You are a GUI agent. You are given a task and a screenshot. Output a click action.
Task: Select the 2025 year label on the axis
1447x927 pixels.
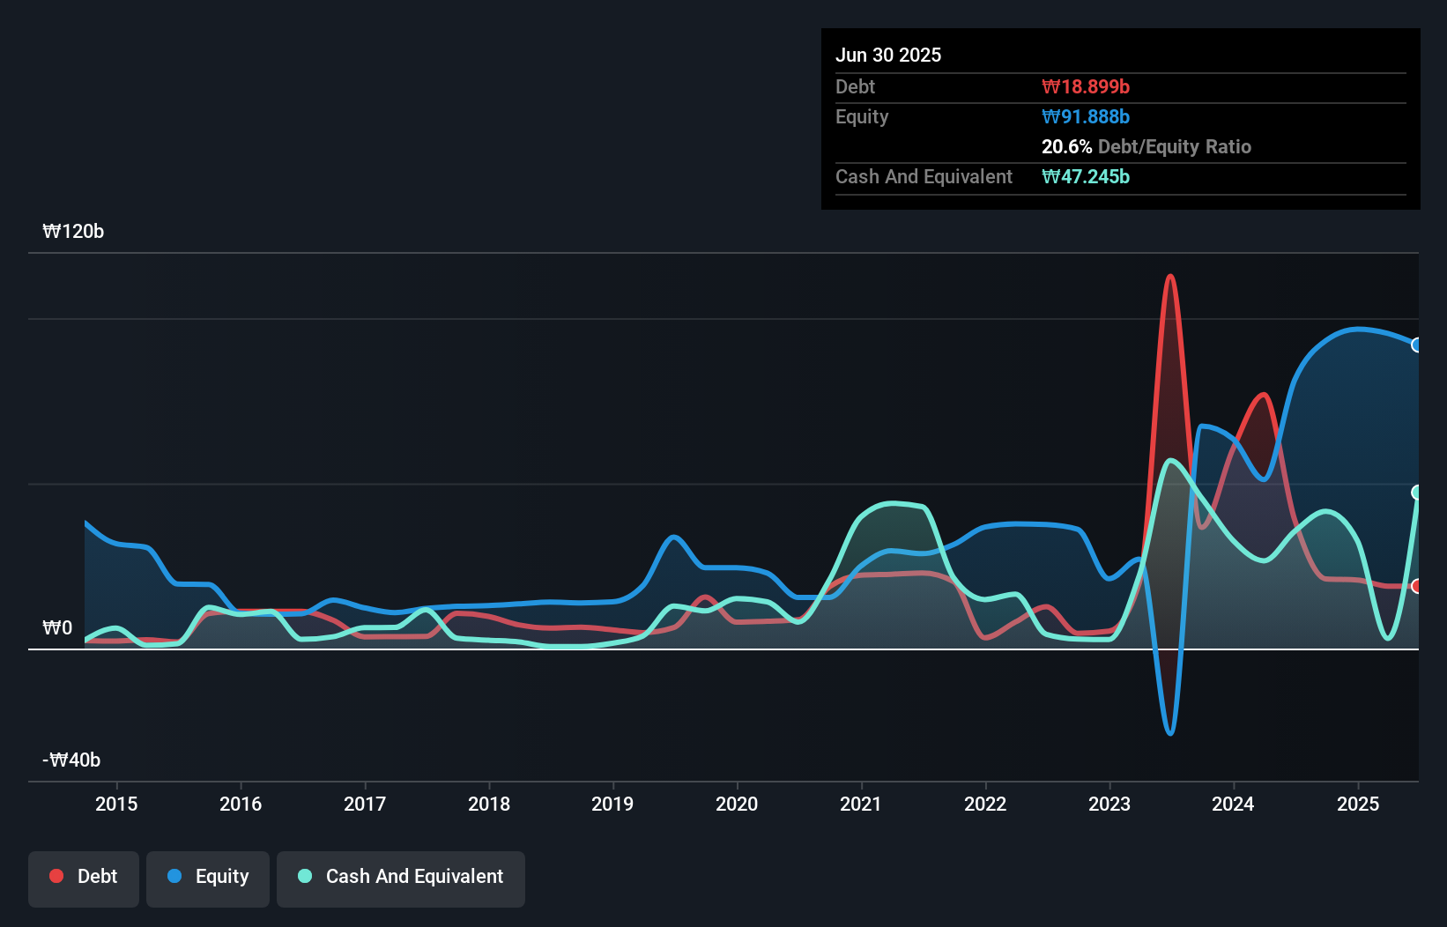tap(1358, 804)
